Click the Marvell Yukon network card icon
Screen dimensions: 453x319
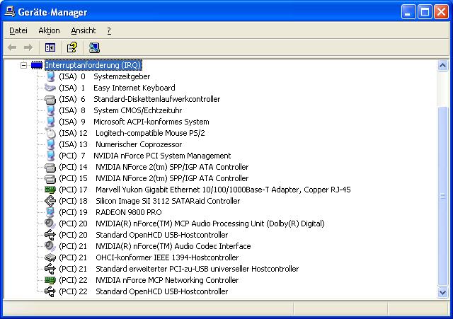(50, 190)
